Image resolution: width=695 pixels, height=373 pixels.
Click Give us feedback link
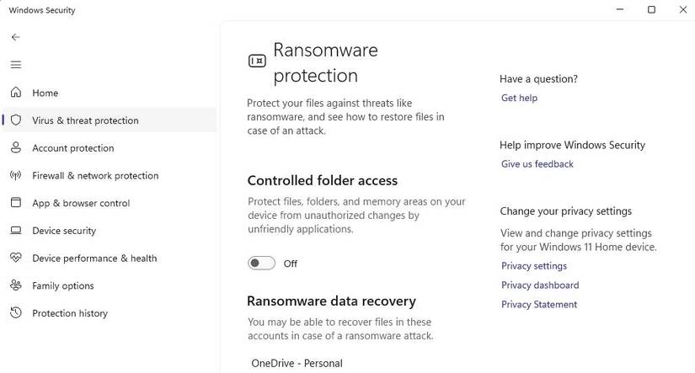point(537,164)
